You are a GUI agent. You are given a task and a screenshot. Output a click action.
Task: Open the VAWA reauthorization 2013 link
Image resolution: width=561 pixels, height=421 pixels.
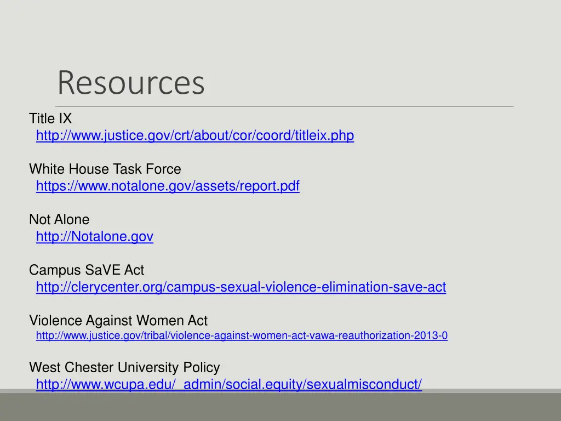[x=241, y=336]
